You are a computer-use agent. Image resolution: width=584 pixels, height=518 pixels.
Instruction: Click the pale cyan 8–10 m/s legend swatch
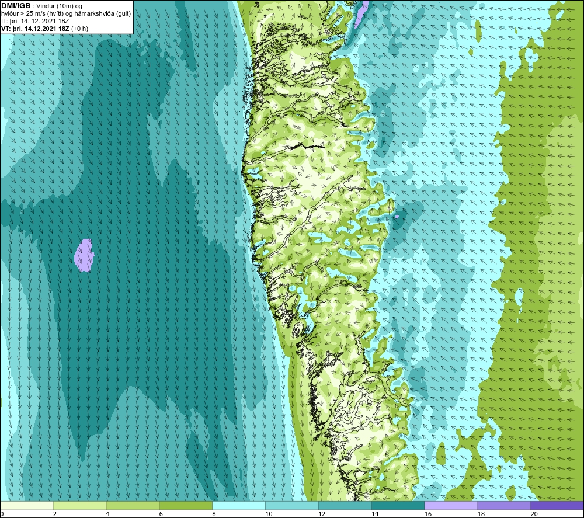(x=239, y=505)
